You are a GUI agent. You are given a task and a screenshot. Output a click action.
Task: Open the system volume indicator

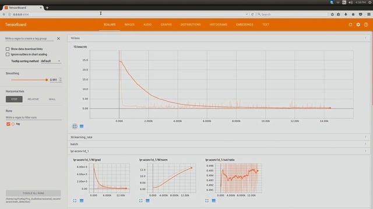(351, 2)
